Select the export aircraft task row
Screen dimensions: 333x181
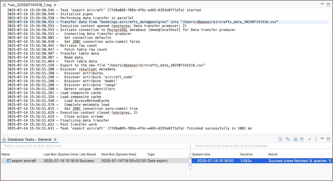point(24,161)
